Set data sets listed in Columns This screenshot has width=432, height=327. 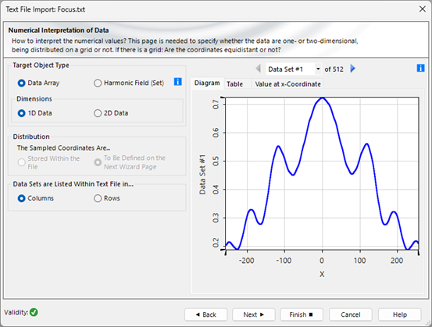point(35,198)
